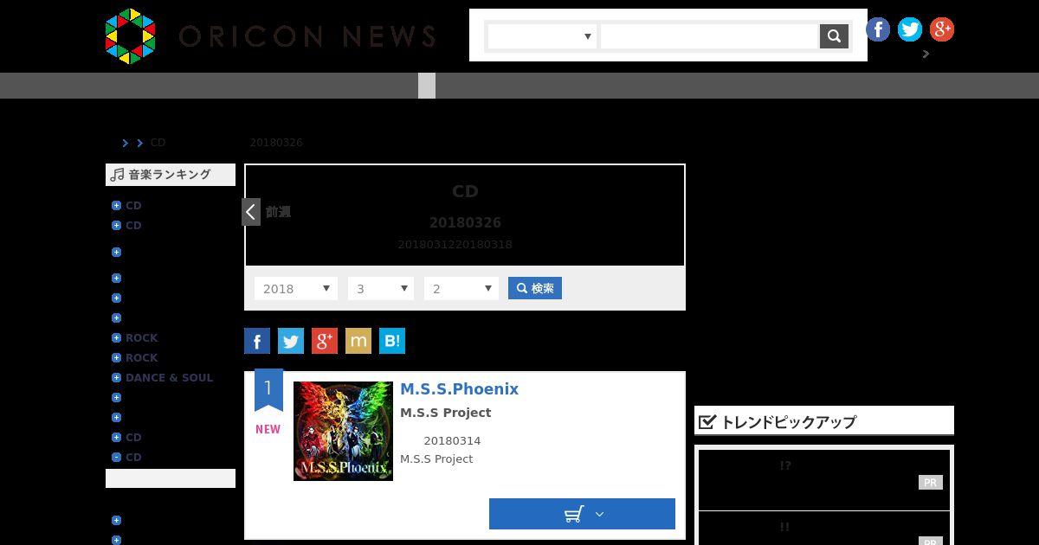Open the month dropdown showing 3
1039x545 pixels.
pos(381,288)
